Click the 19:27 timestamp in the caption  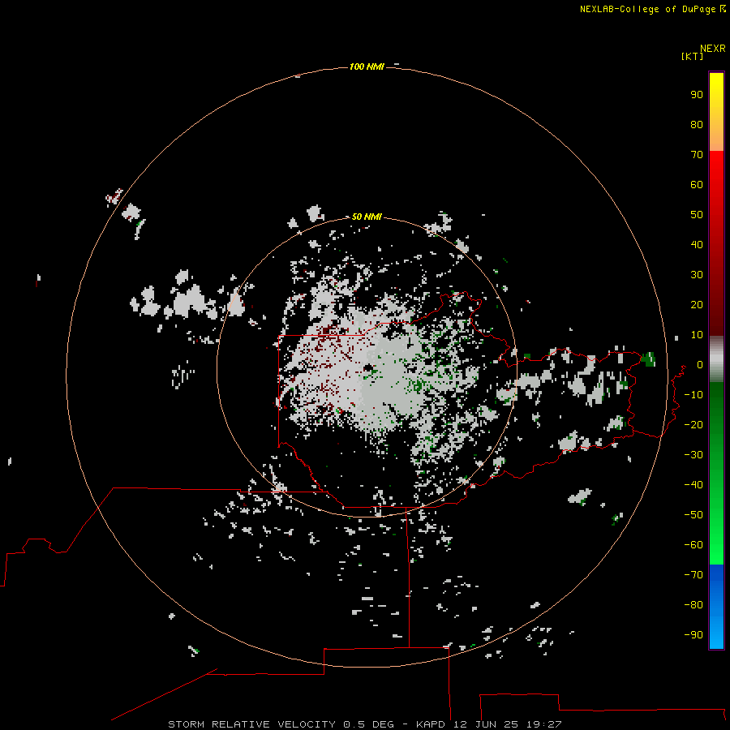(544, 724)
